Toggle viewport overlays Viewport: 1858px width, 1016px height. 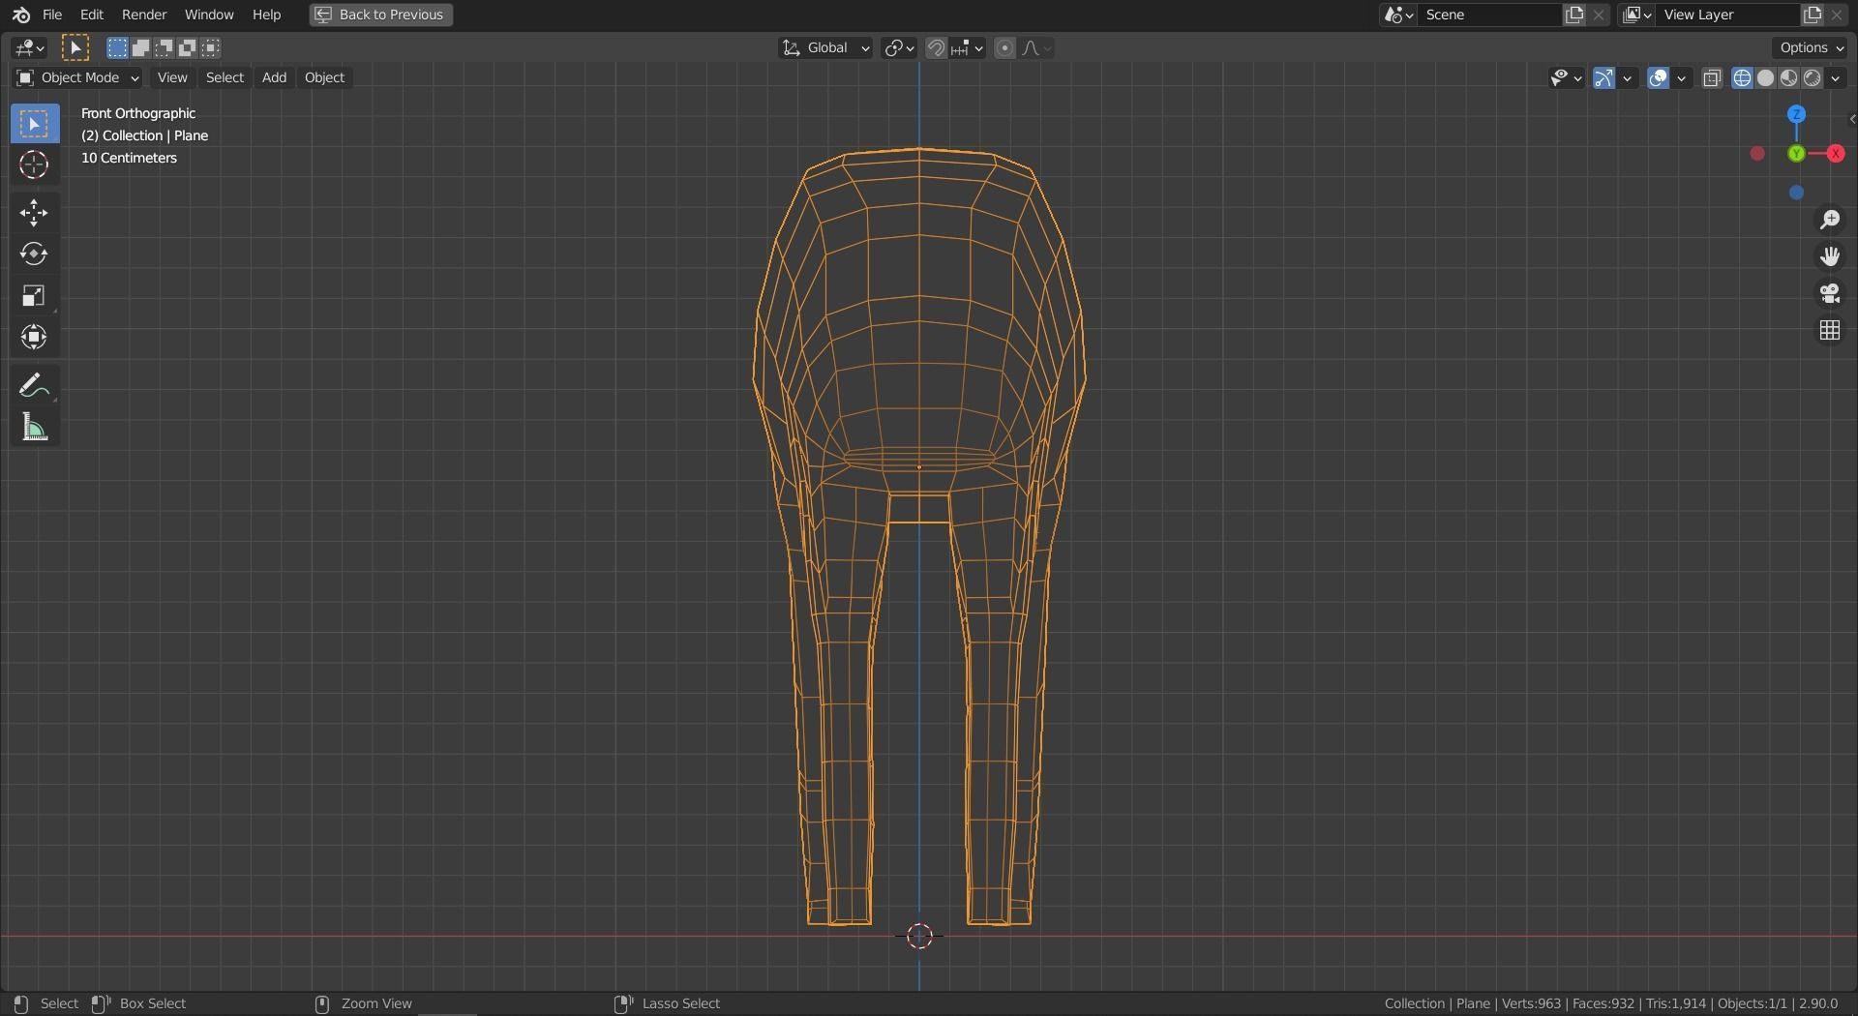tap(1658, 78)
